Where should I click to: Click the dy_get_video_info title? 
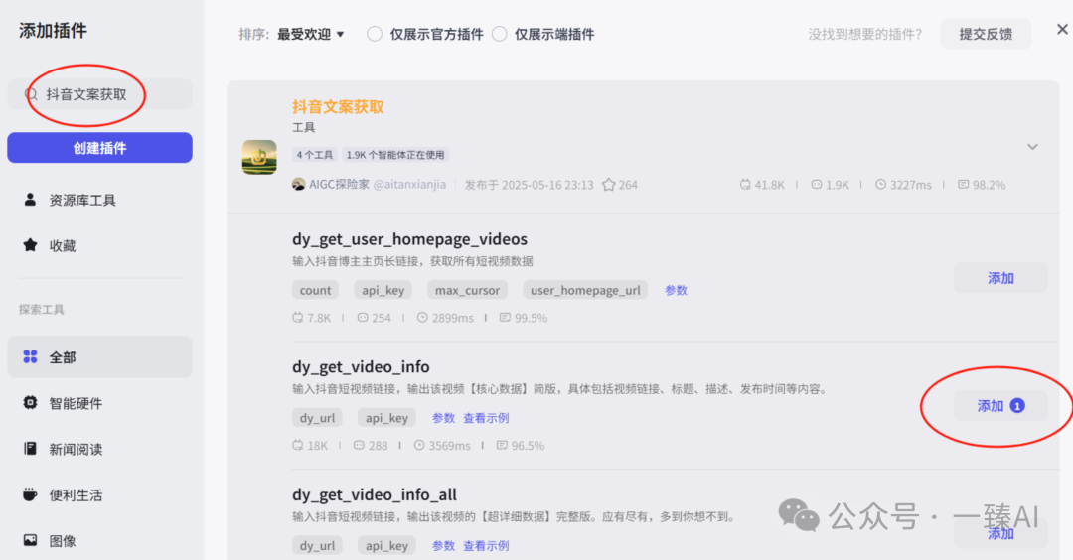[x=361, y=366]
